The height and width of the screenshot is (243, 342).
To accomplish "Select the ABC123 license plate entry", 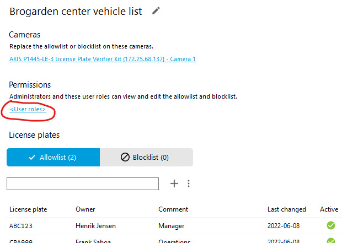I will (x=21, y=226).
